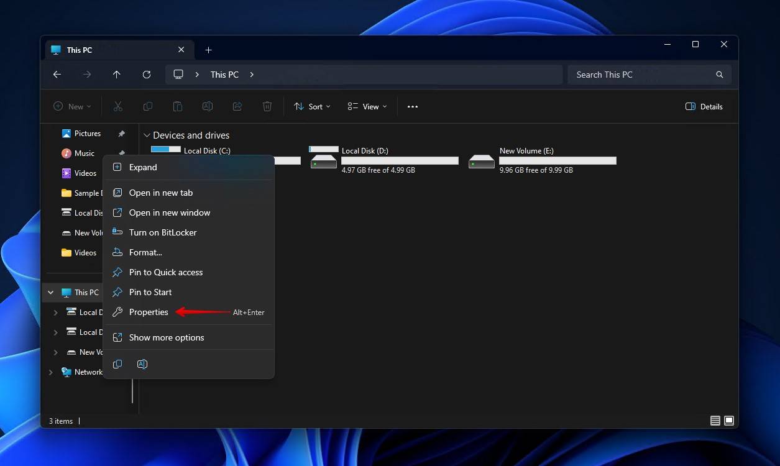Click the magnifier icon in search box

tap(720, 75)
